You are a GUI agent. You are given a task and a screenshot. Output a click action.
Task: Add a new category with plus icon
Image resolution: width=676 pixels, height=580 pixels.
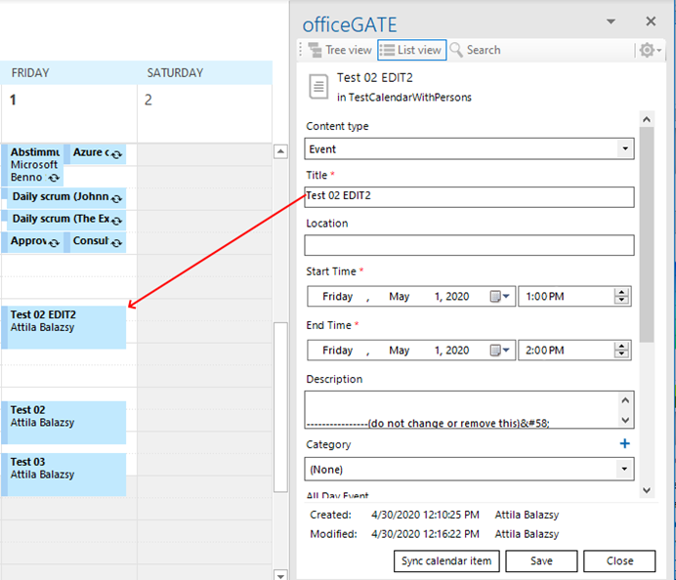[625, 444]
